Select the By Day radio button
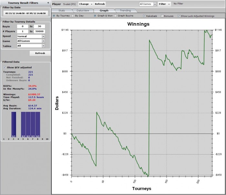226x195 pixels. (x=73, y=16)
